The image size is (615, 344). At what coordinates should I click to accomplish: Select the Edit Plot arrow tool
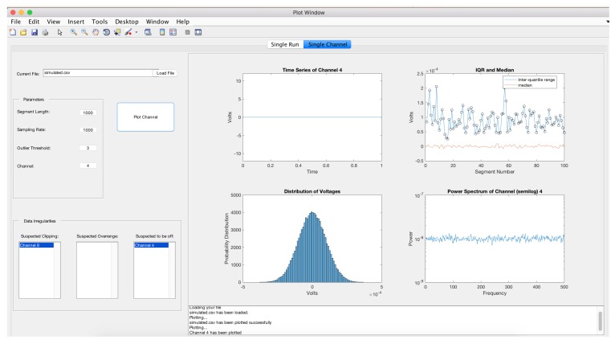click(59, 32)
